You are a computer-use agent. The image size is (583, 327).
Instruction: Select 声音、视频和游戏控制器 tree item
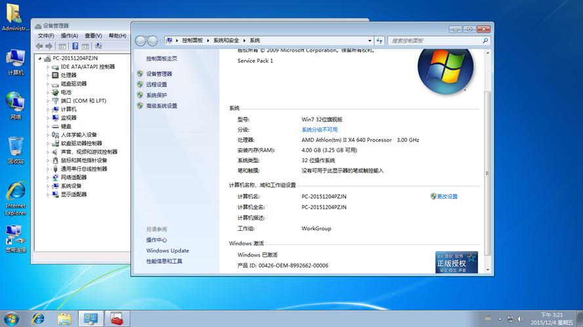point(89,152)
